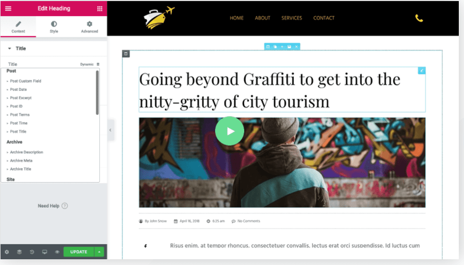
Task: Open the Navigator layers icon
Action: tap(19, 252)
